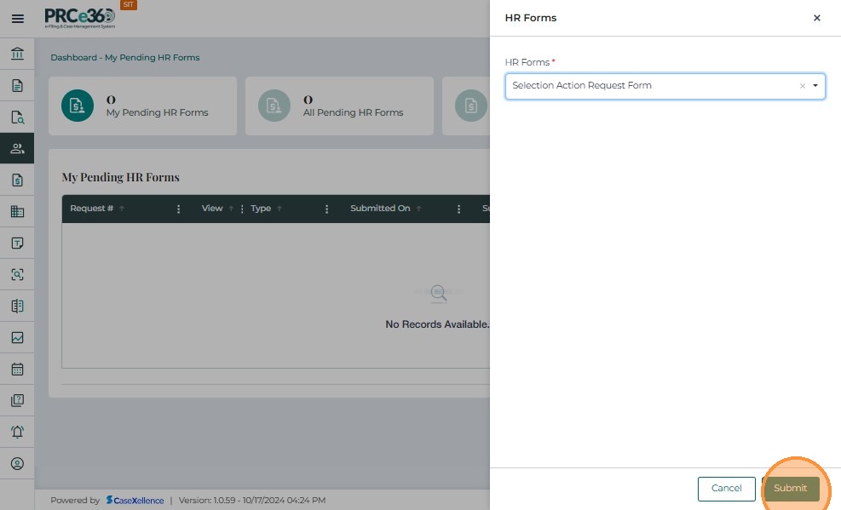Image resolution: width=841 pixels, height=510 pixels.
Task: Open the book ledger sidebar icon
Action: [17, 306]
